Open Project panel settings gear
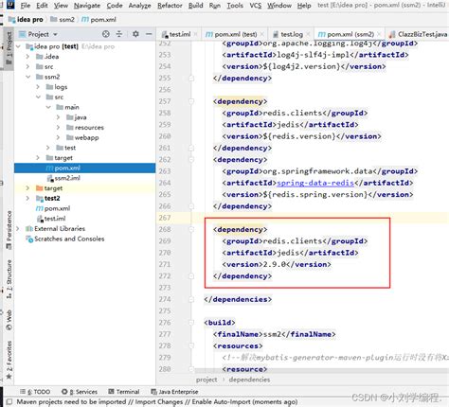Image resolution: width=449 pixels, height=407 pixels. 135,34
